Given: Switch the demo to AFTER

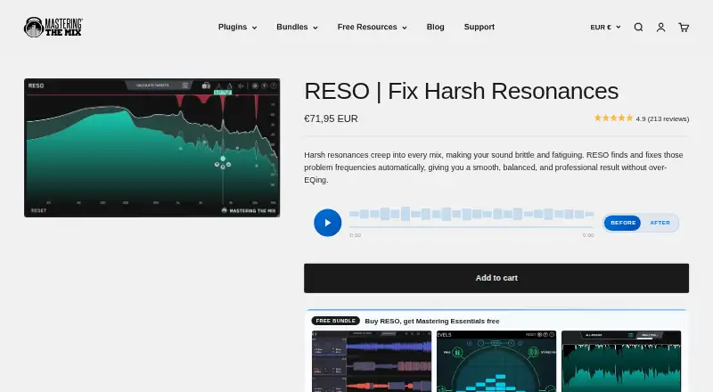Looking at the screenshot, I should [x=660, y=223].
